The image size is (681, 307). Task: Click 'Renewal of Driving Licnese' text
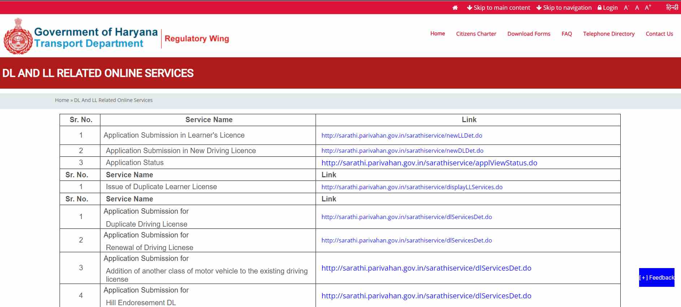coord(149,248)
